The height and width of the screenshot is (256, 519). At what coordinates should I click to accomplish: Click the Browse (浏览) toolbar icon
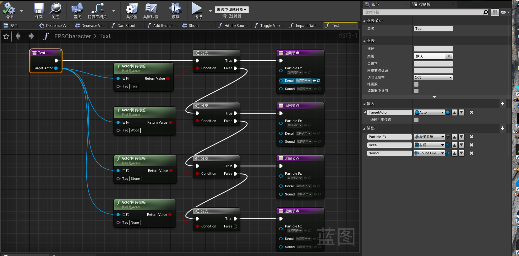[x=55, y=8]
